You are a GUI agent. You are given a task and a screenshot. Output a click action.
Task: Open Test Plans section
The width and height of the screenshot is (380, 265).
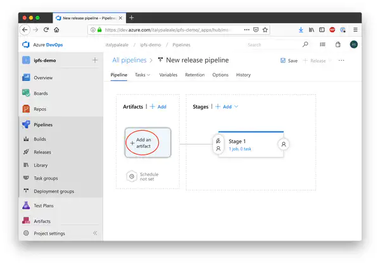pos(43,206)
